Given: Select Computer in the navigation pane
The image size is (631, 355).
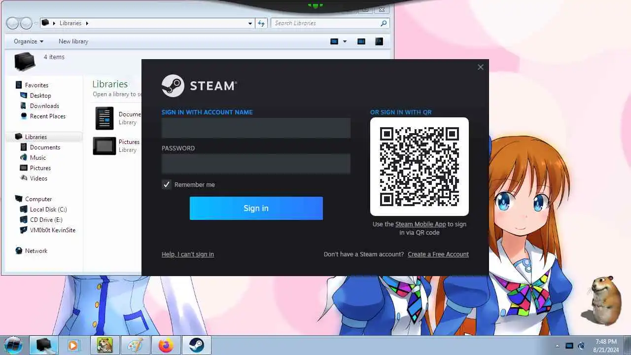Looking at the screenshot, I should (38, 199).
